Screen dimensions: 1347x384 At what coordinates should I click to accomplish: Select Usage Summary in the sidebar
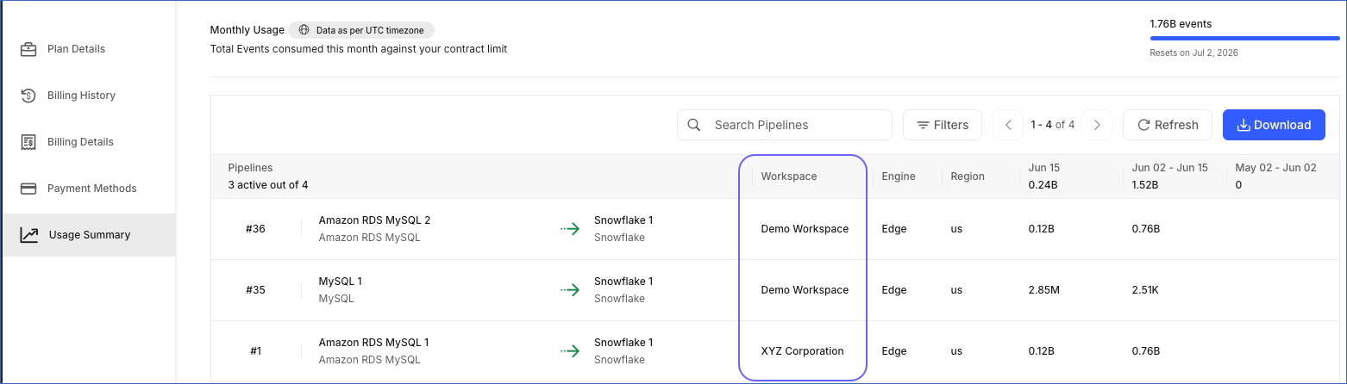tap(88, 235)
